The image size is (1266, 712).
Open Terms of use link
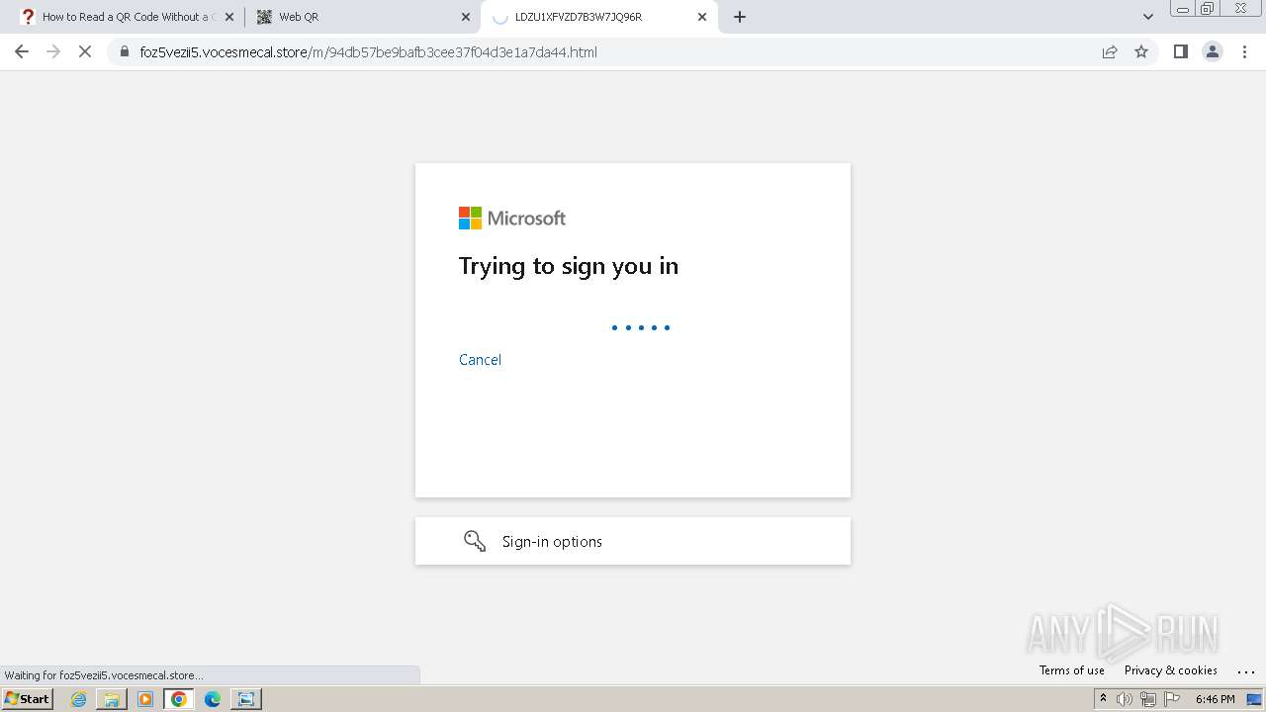(x=1072, y=670)
